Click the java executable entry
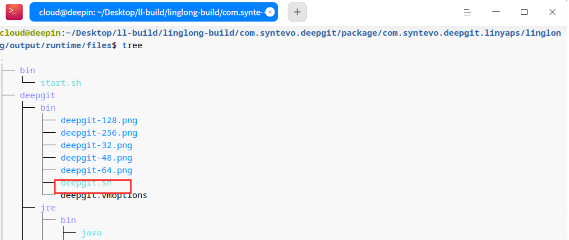 point(91,233)
